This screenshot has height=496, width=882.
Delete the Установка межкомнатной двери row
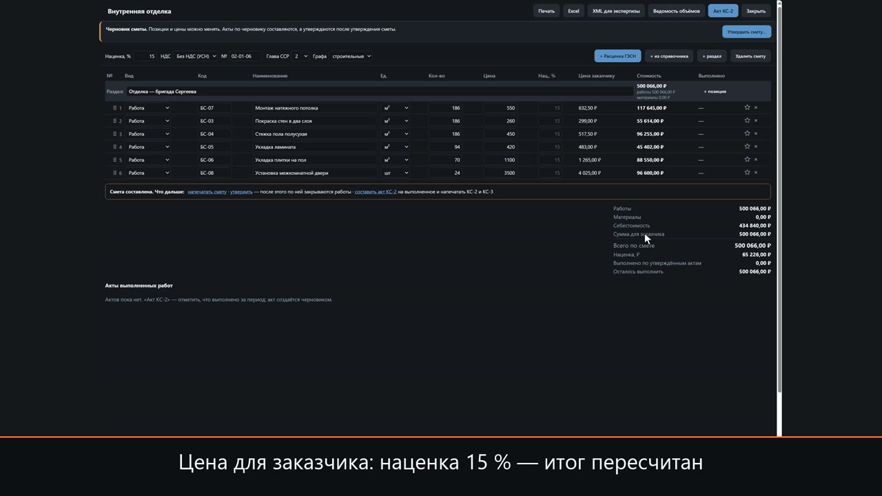tap(756, 173)
